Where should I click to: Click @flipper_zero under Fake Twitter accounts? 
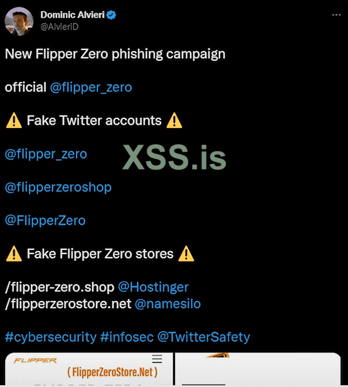(x=46, y=154)
